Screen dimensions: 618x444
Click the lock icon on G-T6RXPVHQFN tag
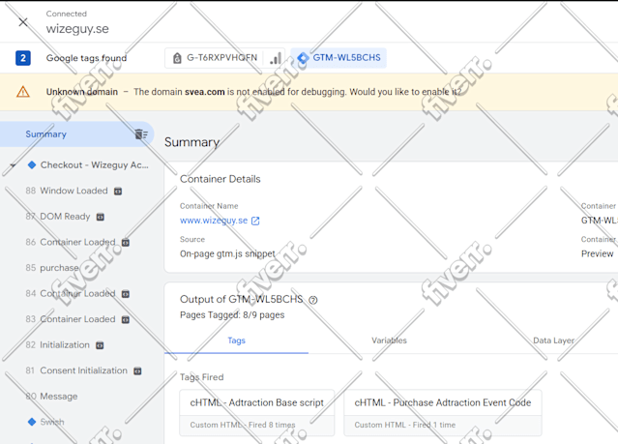tap(177, 58)
